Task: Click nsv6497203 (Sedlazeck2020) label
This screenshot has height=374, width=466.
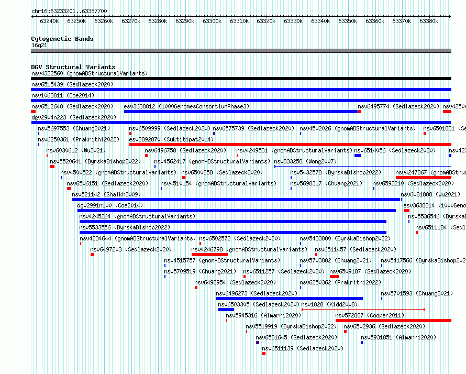Action: [x=131, y=249]
